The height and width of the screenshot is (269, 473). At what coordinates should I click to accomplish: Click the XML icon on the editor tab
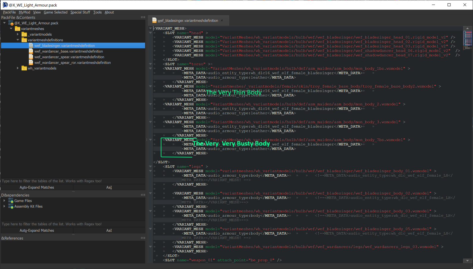(x=154, y=20)
